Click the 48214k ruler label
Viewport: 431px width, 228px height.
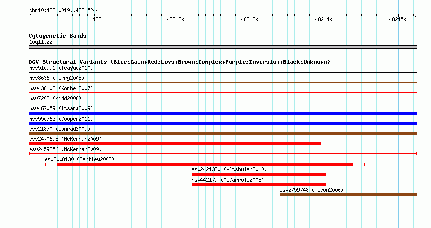[x=323, y=19]
